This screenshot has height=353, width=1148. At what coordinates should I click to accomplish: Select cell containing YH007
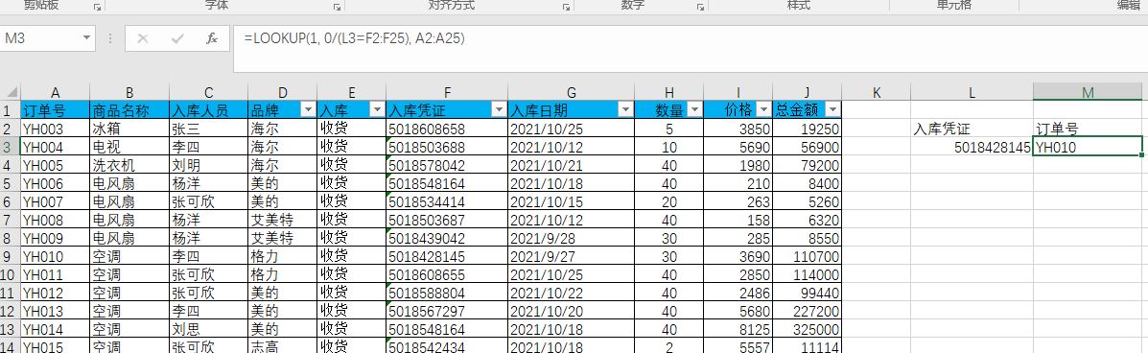pos(55,202)
